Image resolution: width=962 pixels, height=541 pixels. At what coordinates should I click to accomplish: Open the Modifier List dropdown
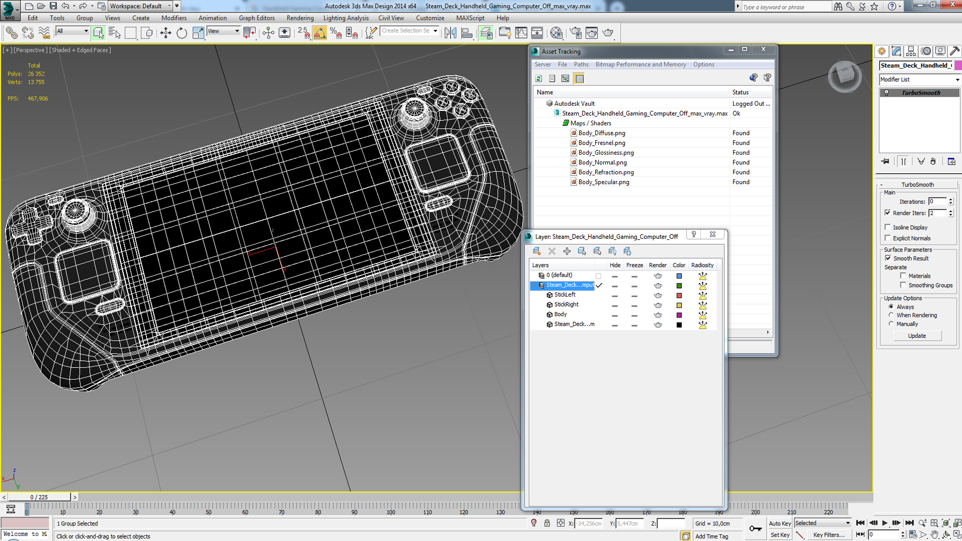(920, 79)
